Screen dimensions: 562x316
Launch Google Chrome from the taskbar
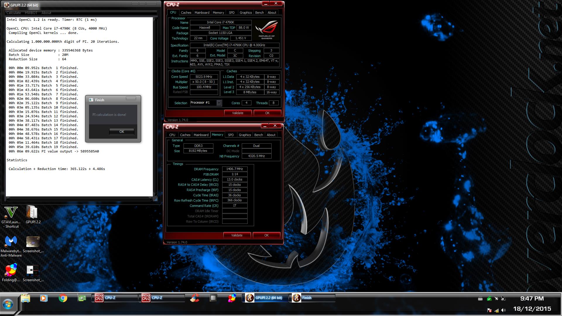(63, 298)
